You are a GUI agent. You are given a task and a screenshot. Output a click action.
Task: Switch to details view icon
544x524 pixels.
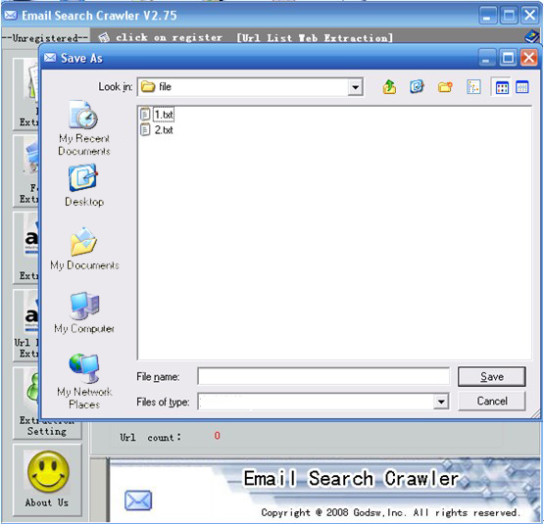tap(521, 87)
